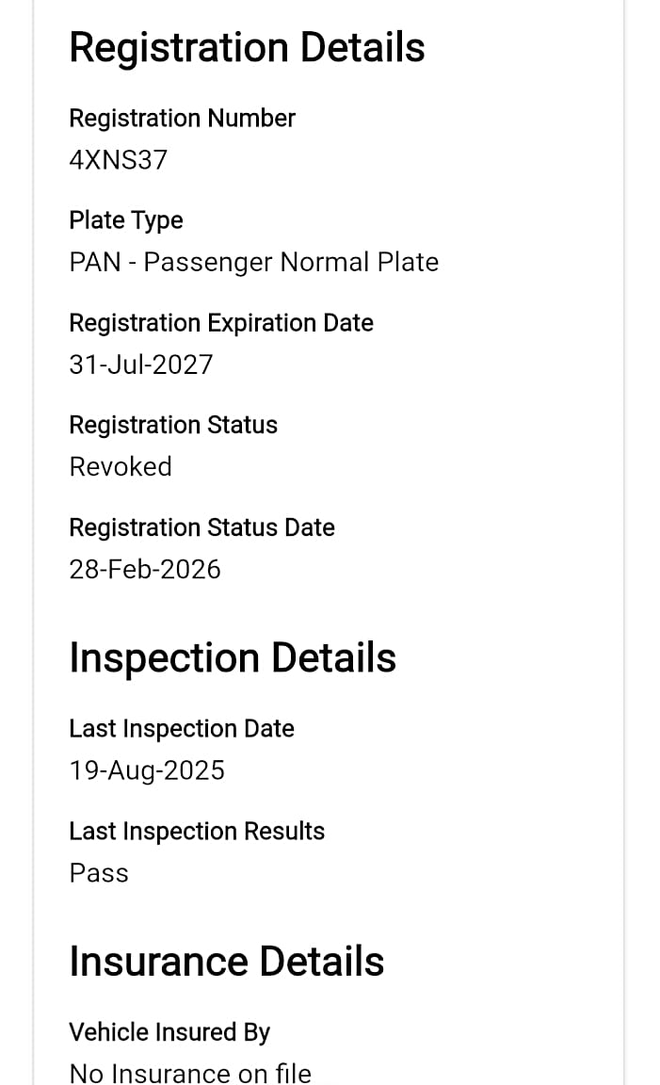The height and width of the screenshot is (1085, 660).
Task: Select the expiration date 31-Jul-2027
Action: pyautogui.click(x=141, y=364)
